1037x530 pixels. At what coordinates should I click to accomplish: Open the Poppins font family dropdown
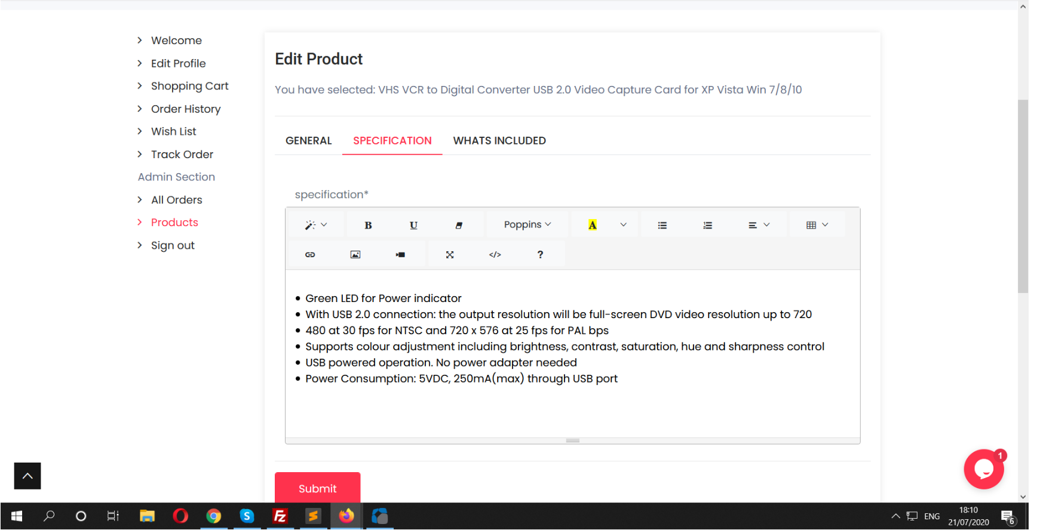[x=527, y=225]
